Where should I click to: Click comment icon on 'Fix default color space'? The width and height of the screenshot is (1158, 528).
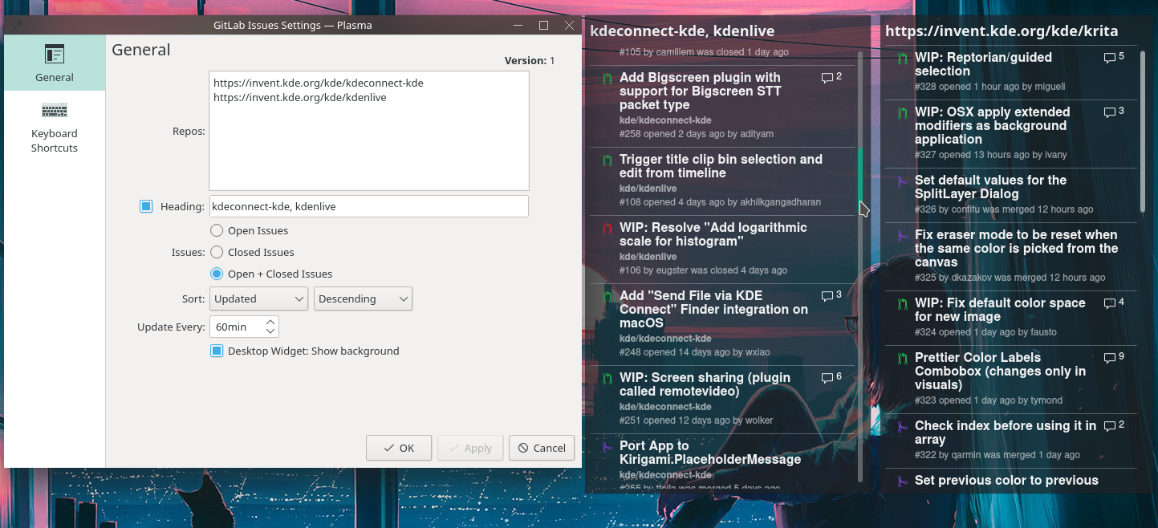coord(1109,303)
